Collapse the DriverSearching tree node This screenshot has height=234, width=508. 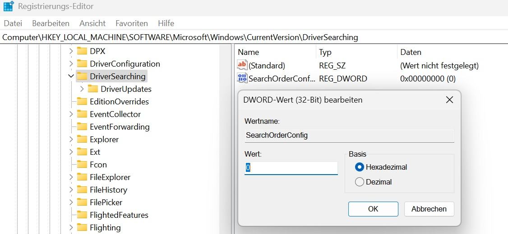click(x=71, y=76)
